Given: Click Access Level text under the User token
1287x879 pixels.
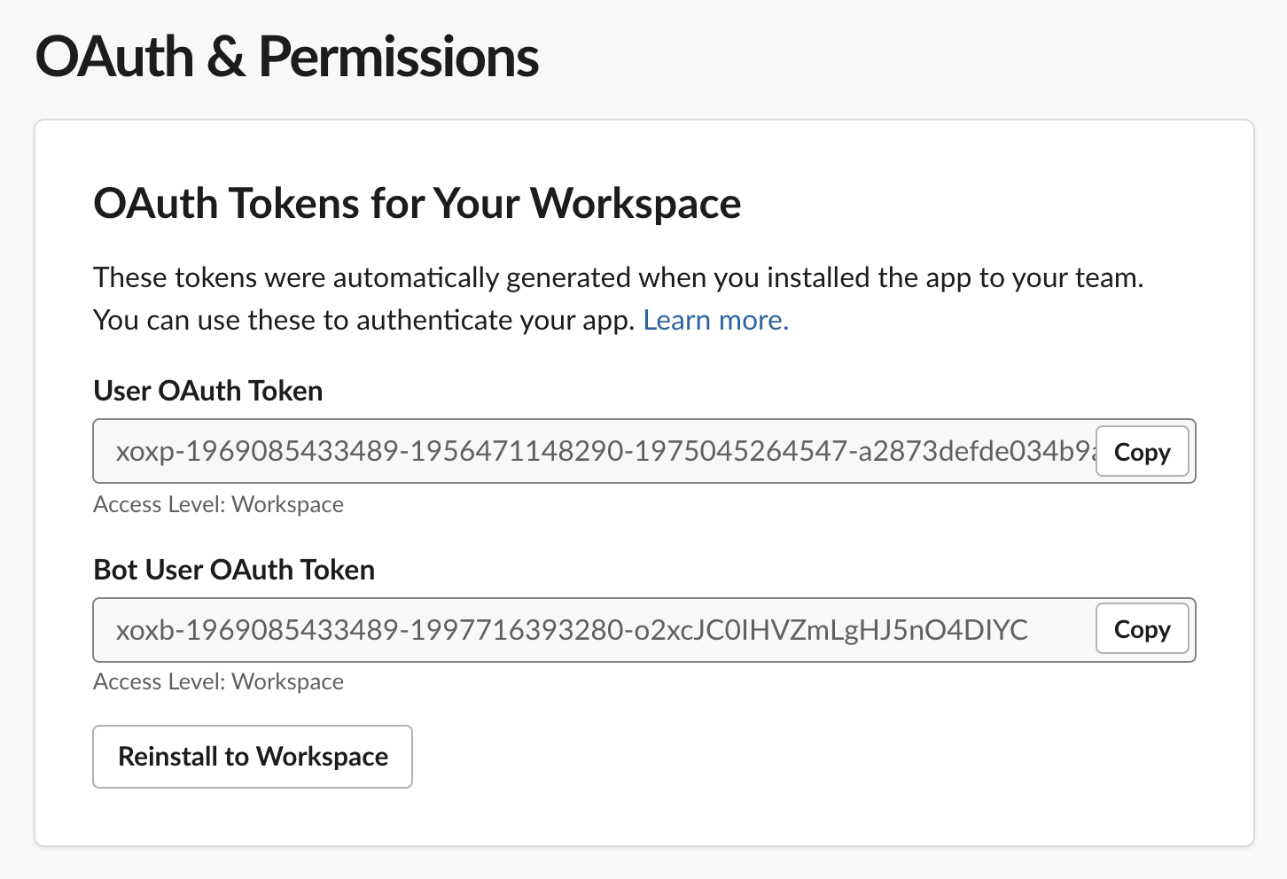Looking at the screenshot, I should [218, 504].
